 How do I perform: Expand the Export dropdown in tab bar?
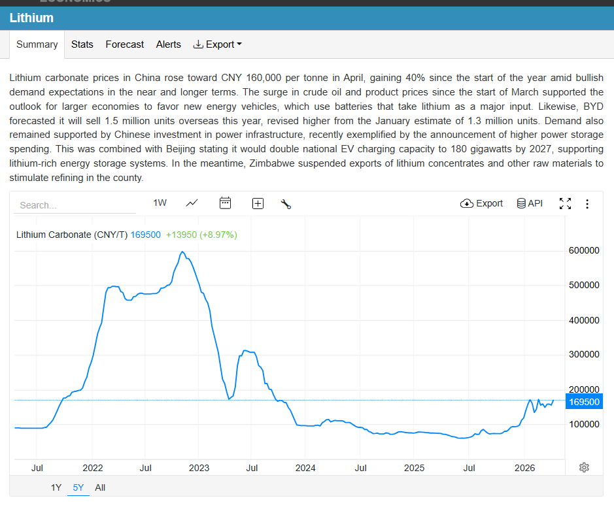coord(217,44)
